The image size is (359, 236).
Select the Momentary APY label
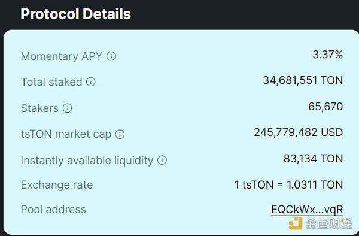click(x=62, y=56)
